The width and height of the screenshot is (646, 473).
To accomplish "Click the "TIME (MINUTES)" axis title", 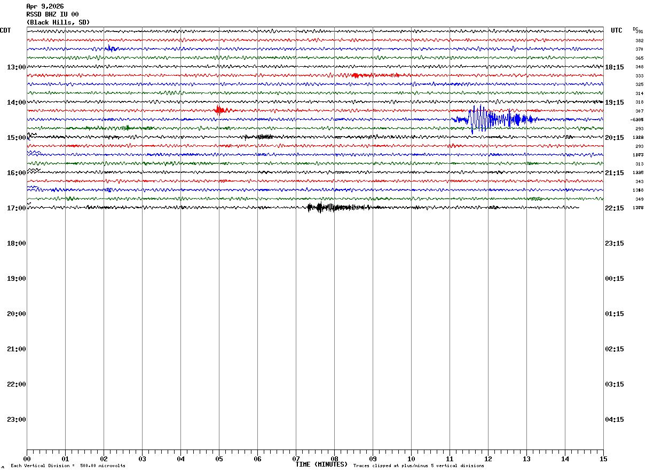I will click(x=321, y=464).
